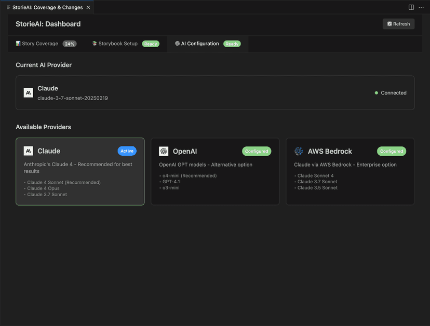
Task: Click the AWS Bedrock brain icon
Action: click(x=299, y=151)
